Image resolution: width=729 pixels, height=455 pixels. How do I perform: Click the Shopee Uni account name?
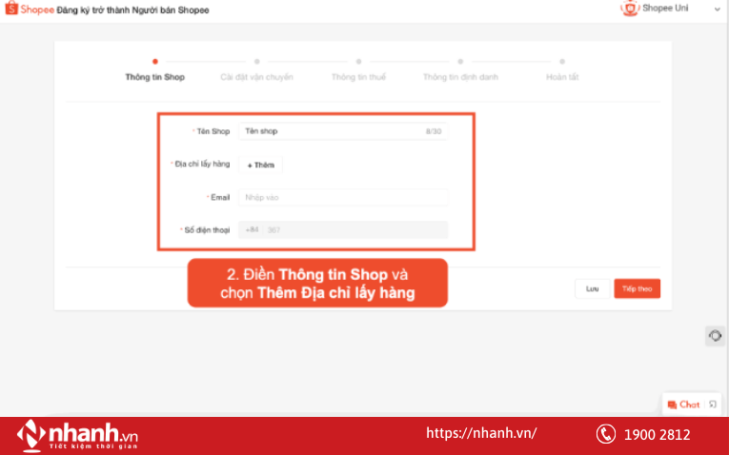[665, 8]
